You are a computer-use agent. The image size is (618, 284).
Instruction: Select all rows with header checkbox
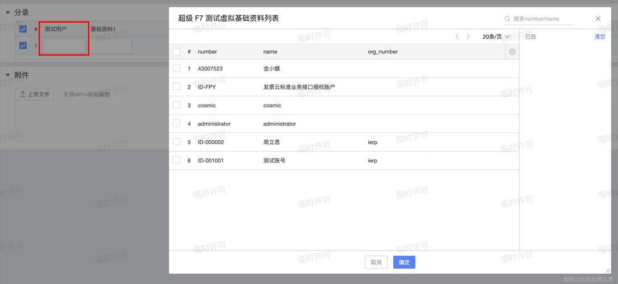click(x=176, y=52)
